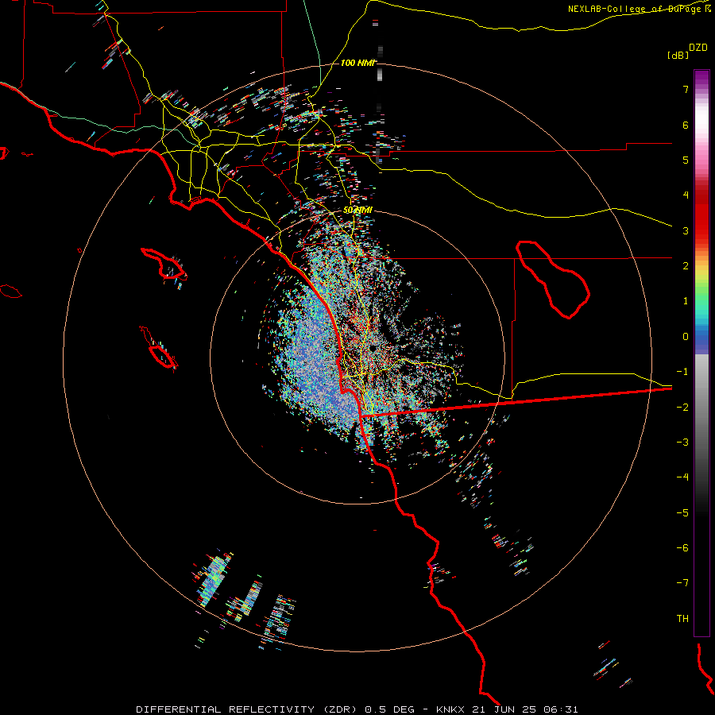Click the TH threshold label on colorbar

[x=682, y=618]
